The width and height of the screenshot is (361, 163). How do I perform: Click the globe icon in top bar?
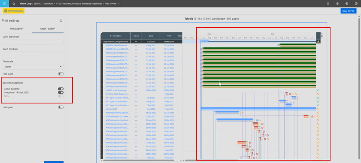(347, 4)
